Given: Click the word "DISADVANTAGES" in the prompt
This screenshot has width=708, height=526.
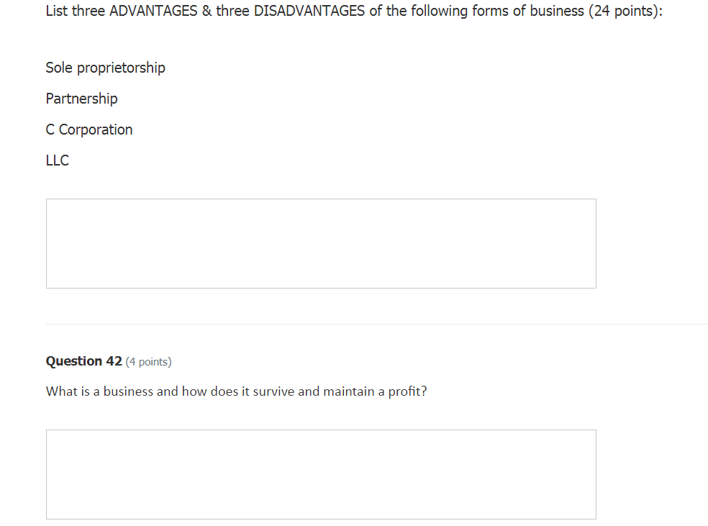Looking at the screenshot, I should pyautogui.click(x=309, y=12).
